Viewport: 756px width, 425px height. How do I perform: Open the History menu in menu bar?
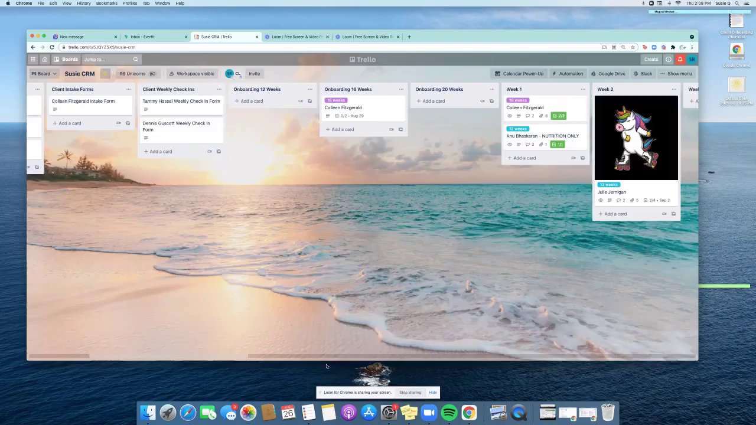point(83,3)
